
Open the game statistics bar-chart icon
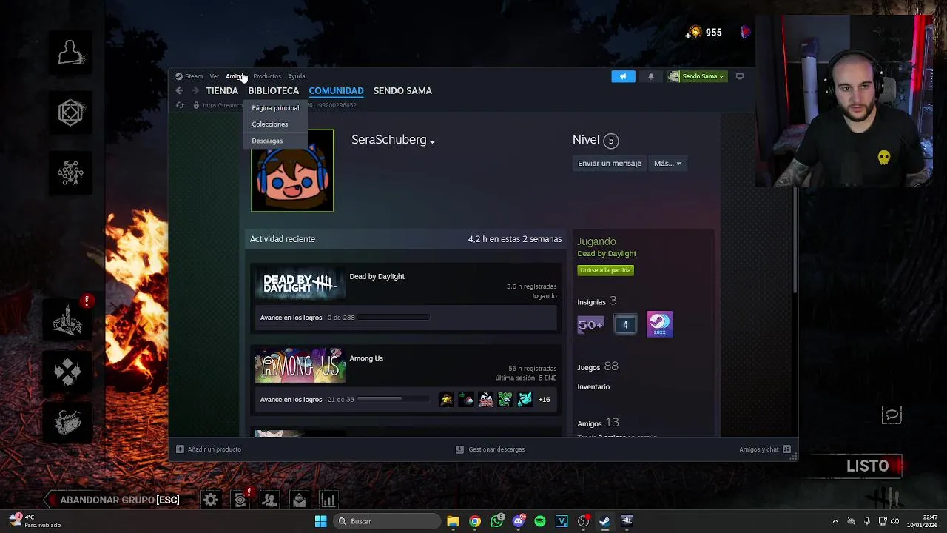pos(328,500)
